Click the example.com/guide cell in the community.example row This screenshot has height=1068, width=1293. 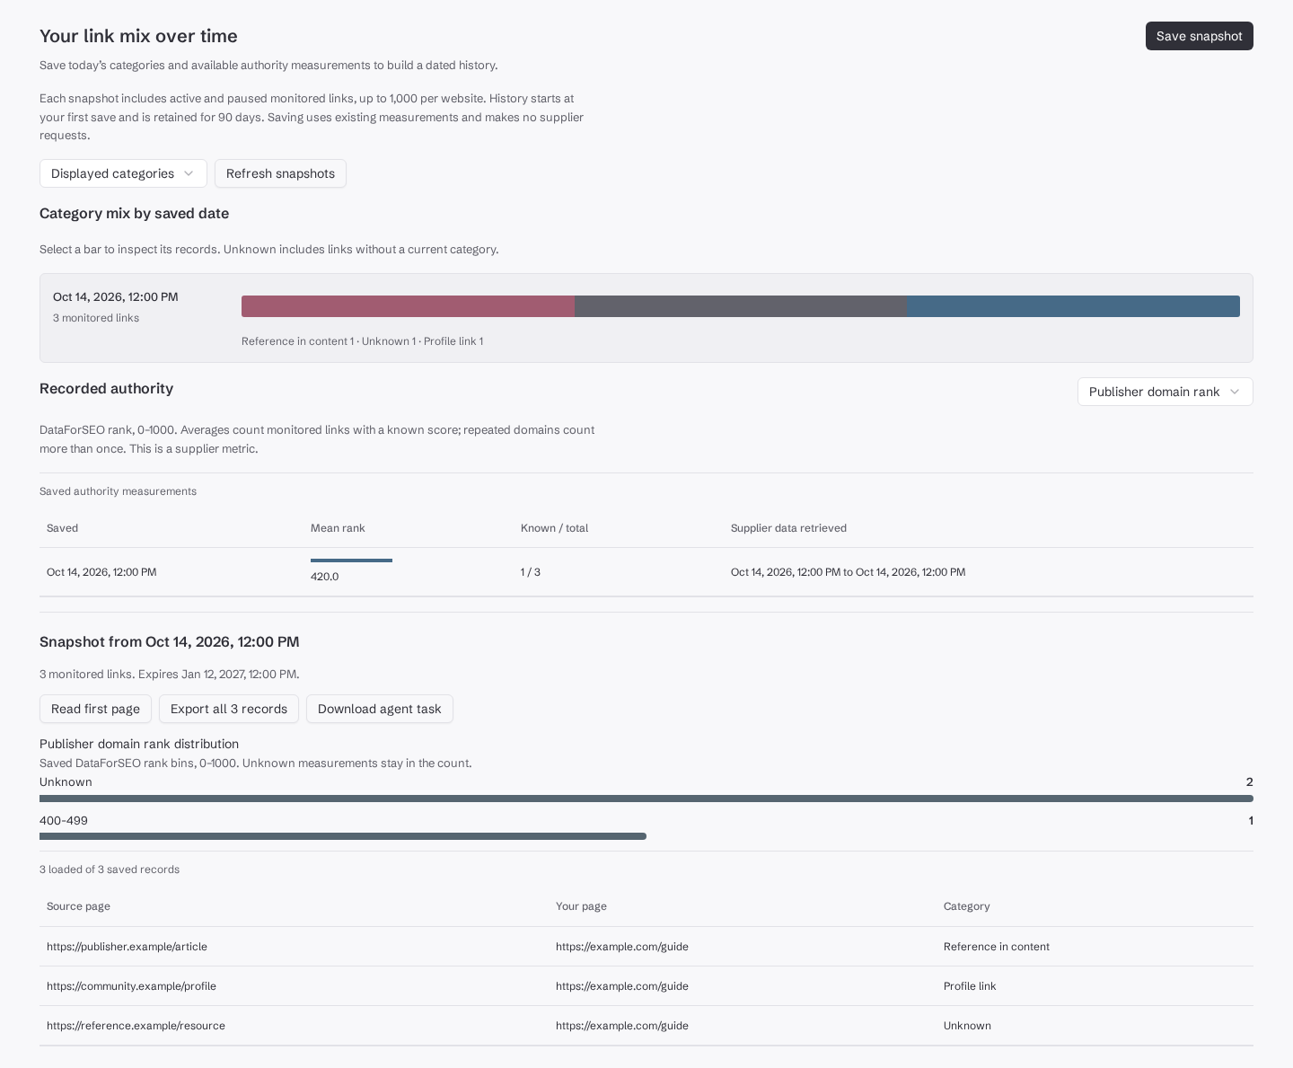[622, 986]
